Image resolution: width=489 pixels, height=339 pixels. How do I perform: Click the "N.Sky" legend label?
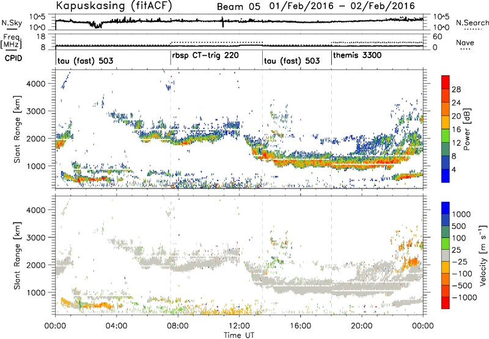(x=12, y=23)
